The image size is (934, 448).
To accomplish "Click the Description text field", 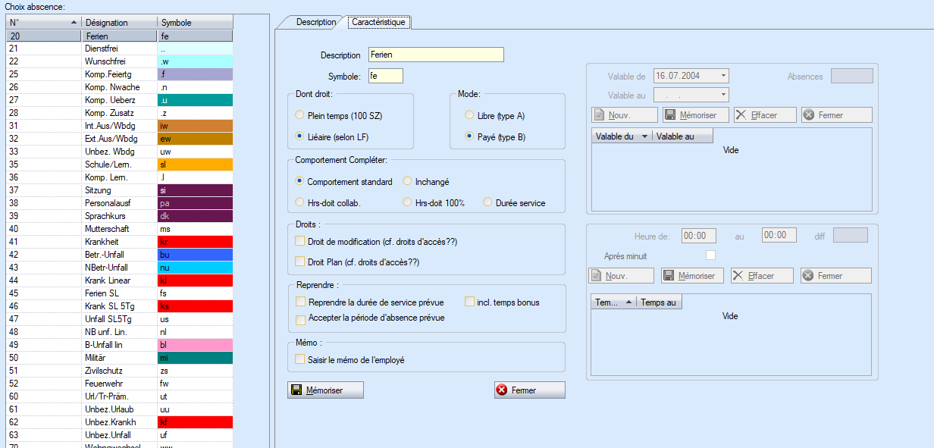I will click(435, 55).
